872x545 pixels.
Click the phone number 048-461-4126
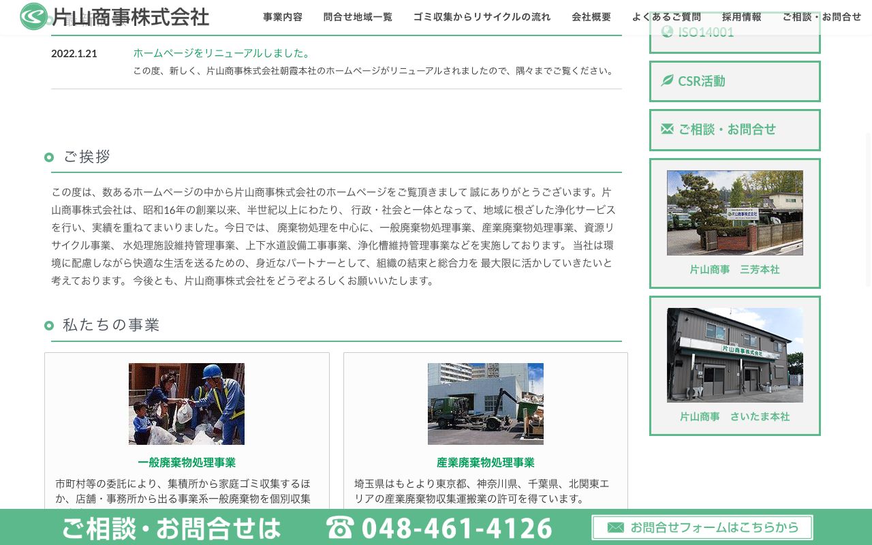[x=457, y=528]
